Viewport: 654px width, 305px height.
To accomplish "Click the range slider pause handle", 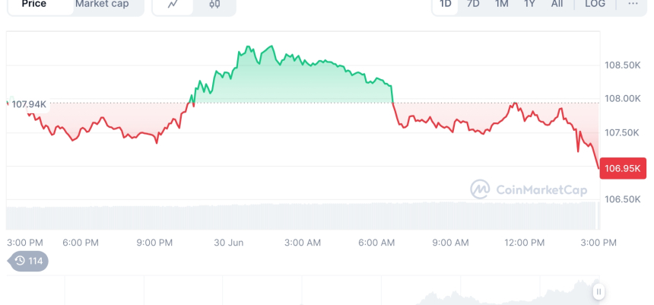I will tap(599, 291).
